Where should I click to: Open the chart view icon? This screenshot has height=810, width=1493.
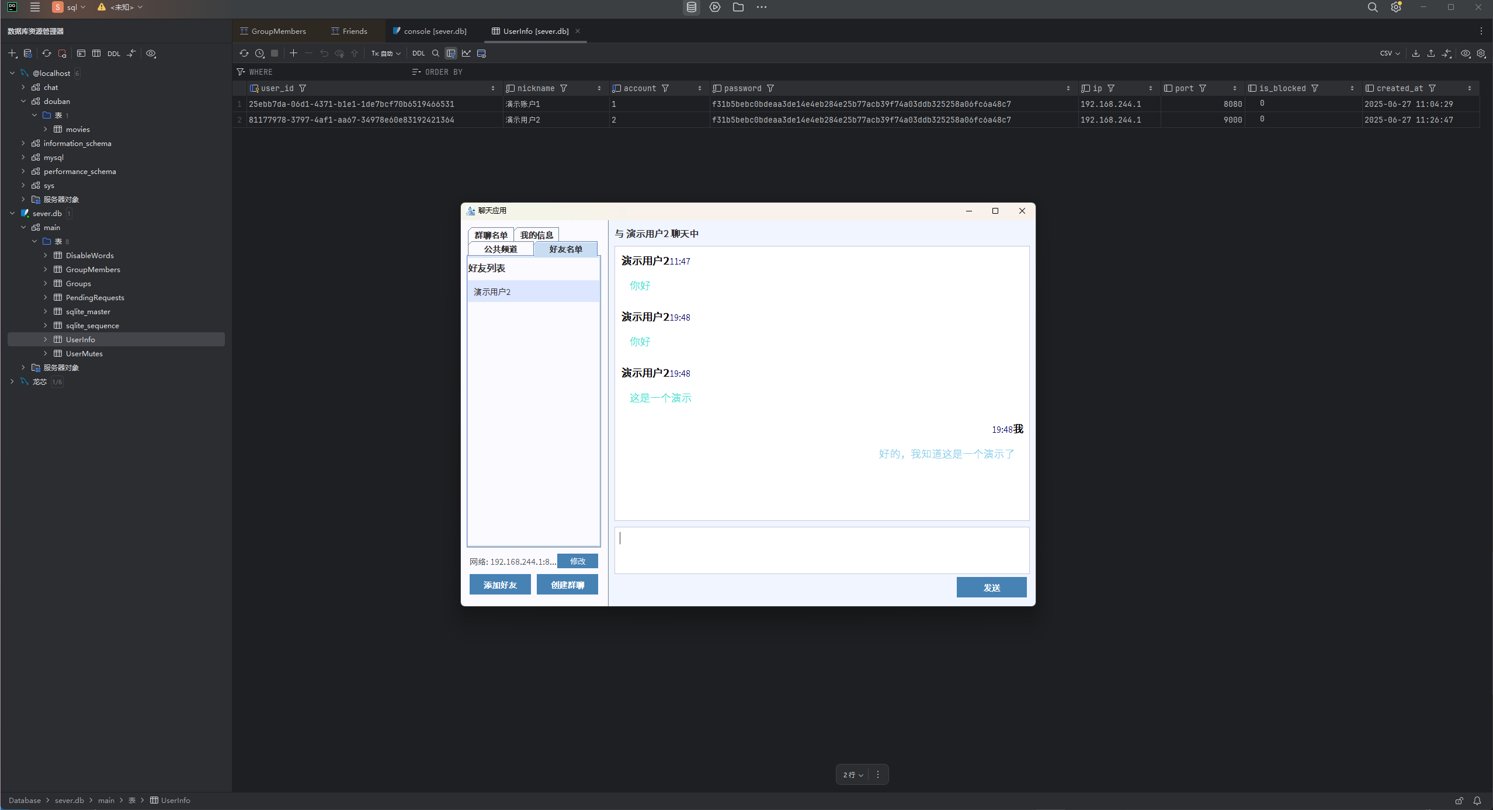point(466,53)
